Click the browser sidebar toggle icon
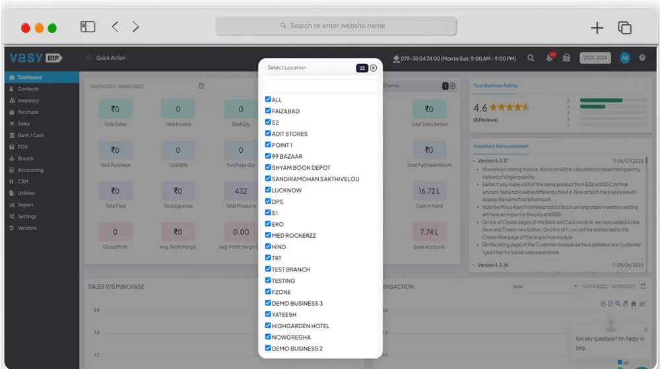 pyautogui.click(x=88, y=27)
